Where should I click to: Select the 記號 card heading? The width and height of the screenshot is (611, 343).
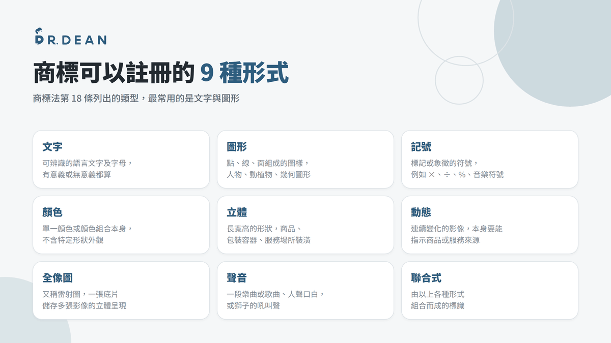coord(421,147)
